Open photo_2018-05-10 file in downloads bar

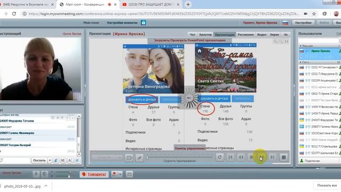click(x=22, y=186)
